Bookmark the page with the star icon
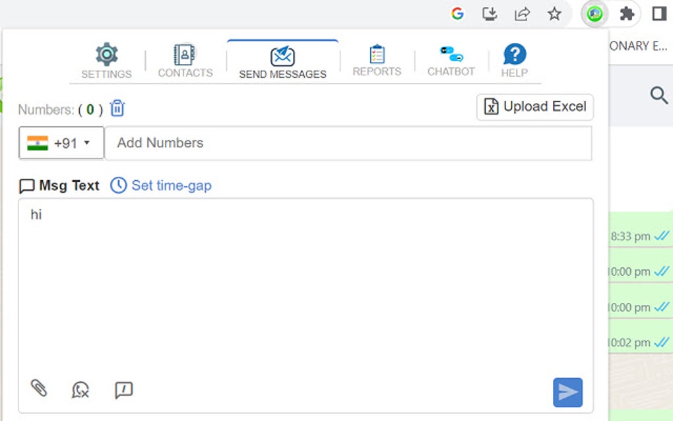This screenshot has height=421, width=673. [554, 13]
